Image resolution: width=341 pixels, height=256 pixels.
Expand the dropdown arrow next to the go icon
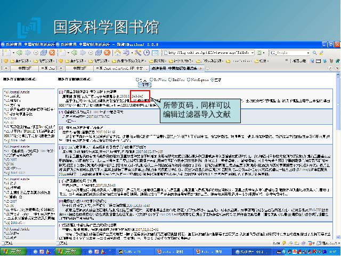264,53
